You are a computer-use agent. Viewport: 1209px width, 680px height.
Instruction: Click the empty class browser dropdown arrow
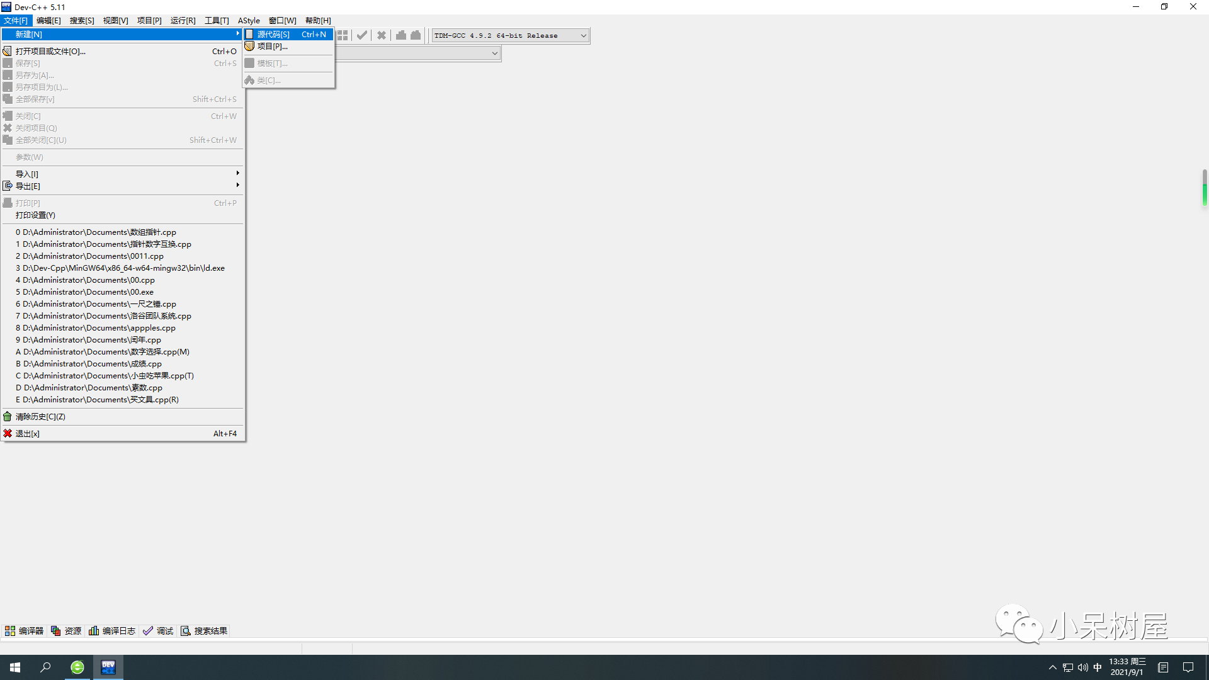tap(495, 54)
